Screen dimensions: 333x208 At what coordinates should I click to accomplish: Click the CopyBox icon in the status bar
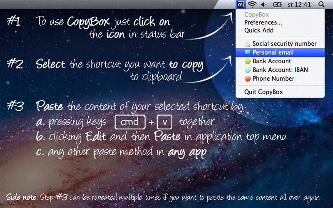coord(241,5)
